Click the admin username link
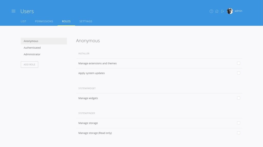The width and height of the screenshot is (263, 147). click(x=238, y=11)
